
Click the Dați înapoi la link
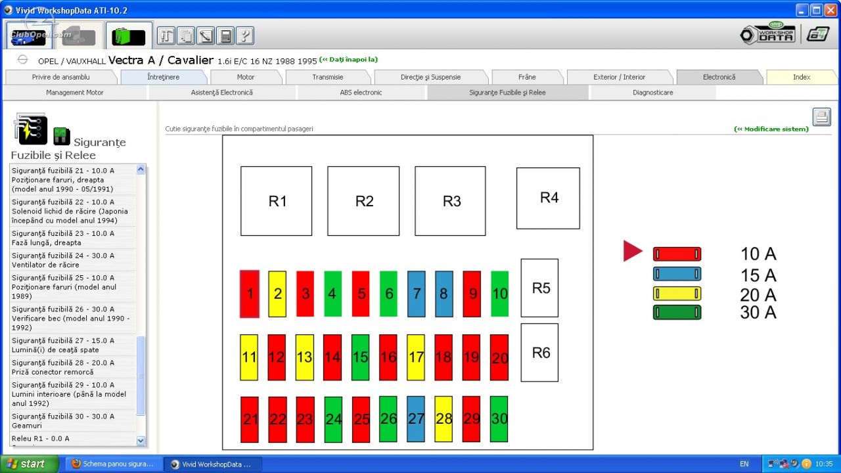click(x=348, y=60)
